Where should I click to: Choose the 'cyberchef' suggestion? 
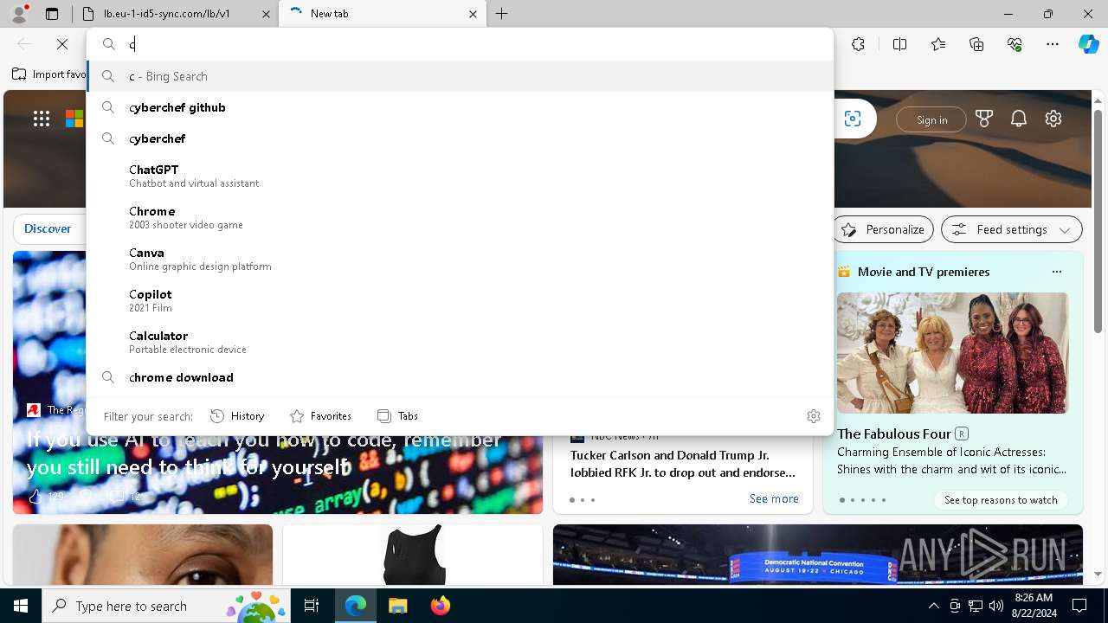click(x=461, y=138)
